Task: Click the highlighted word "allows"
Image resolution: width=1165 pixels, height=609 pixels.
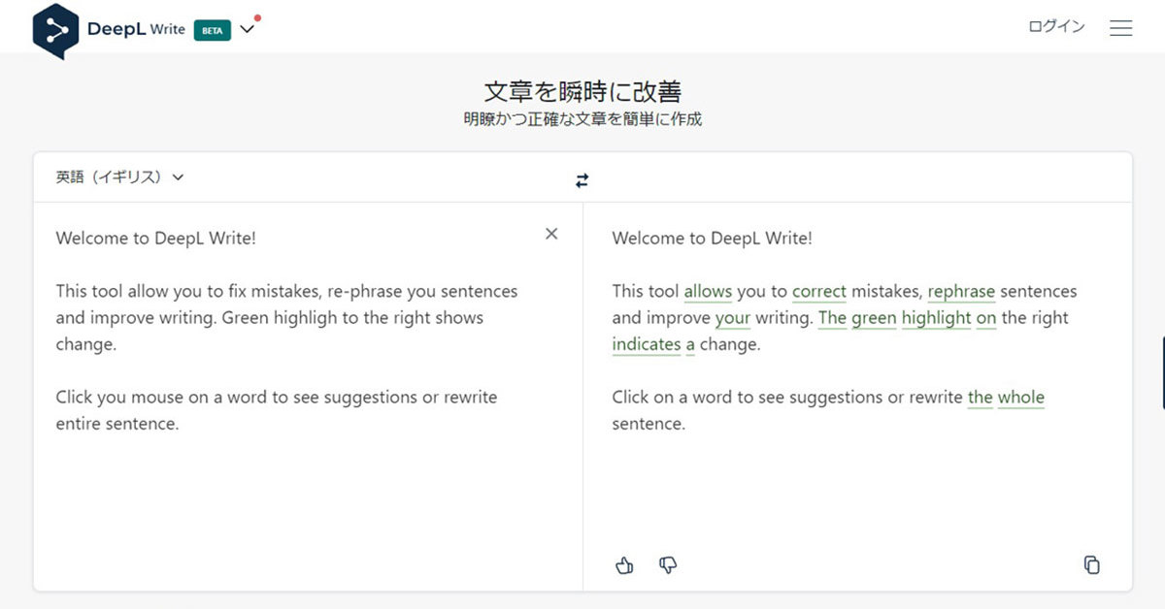Action: coord(708,291)
